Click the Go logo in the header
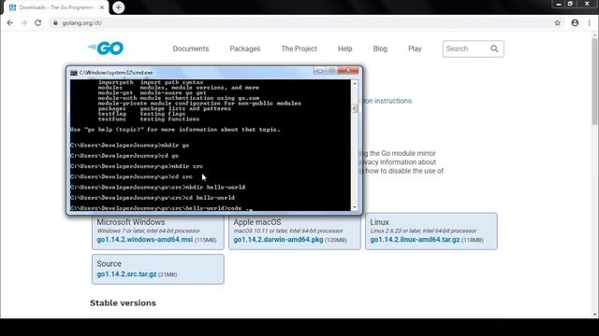 [106, 48]
